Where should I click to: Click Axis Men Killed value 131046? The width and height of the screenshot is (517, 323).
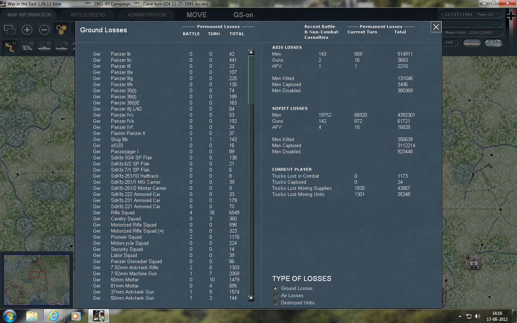(x=405, y=78)
